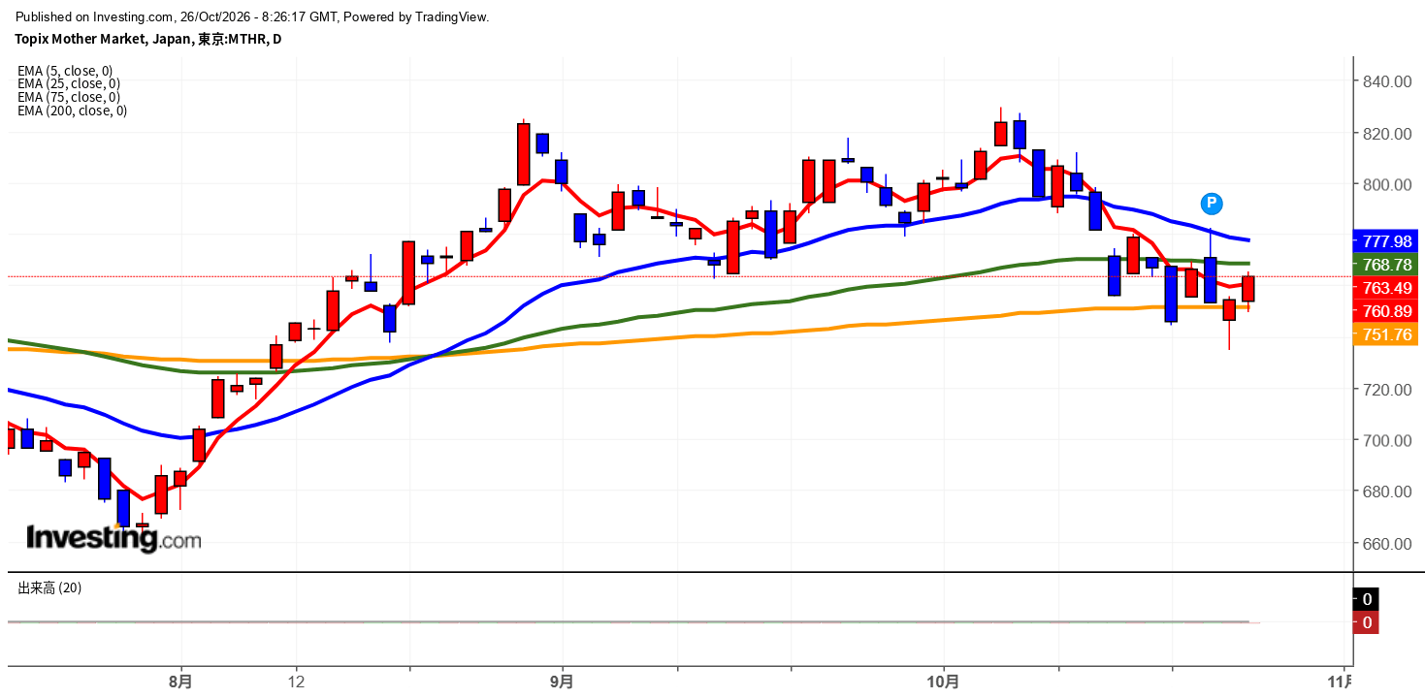This screenshot has width=1425, height=698.
Task: Click the 9月 date axis label
Action: [x=562, y=682]
